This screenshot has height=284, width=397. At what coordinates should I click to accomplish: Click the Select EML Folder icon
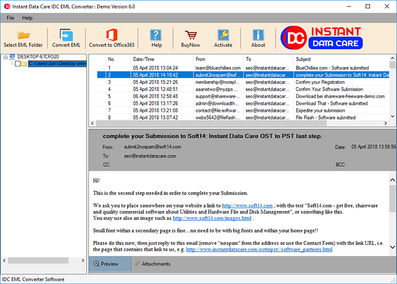tap(23, 35)
